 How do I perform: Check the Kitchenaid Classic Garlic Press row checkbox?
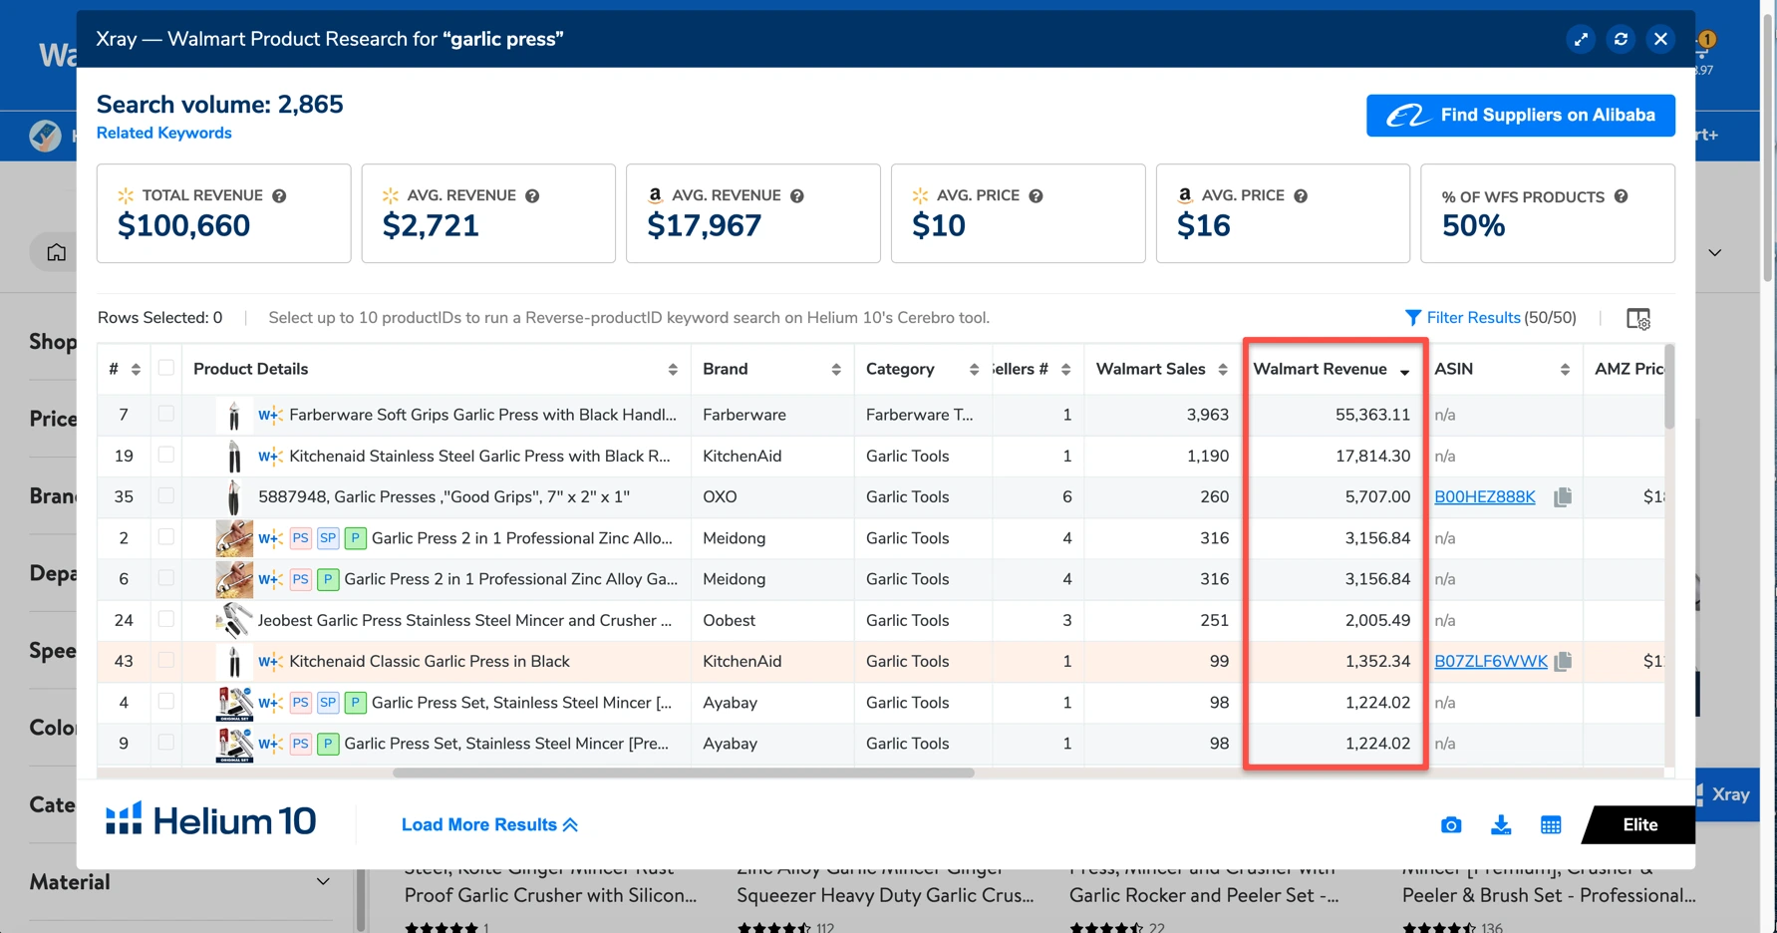click(166, 661)
